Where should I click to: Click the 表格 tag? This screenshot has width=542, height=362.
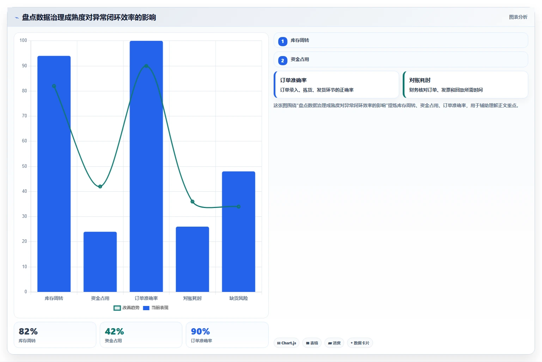[312, 343]
